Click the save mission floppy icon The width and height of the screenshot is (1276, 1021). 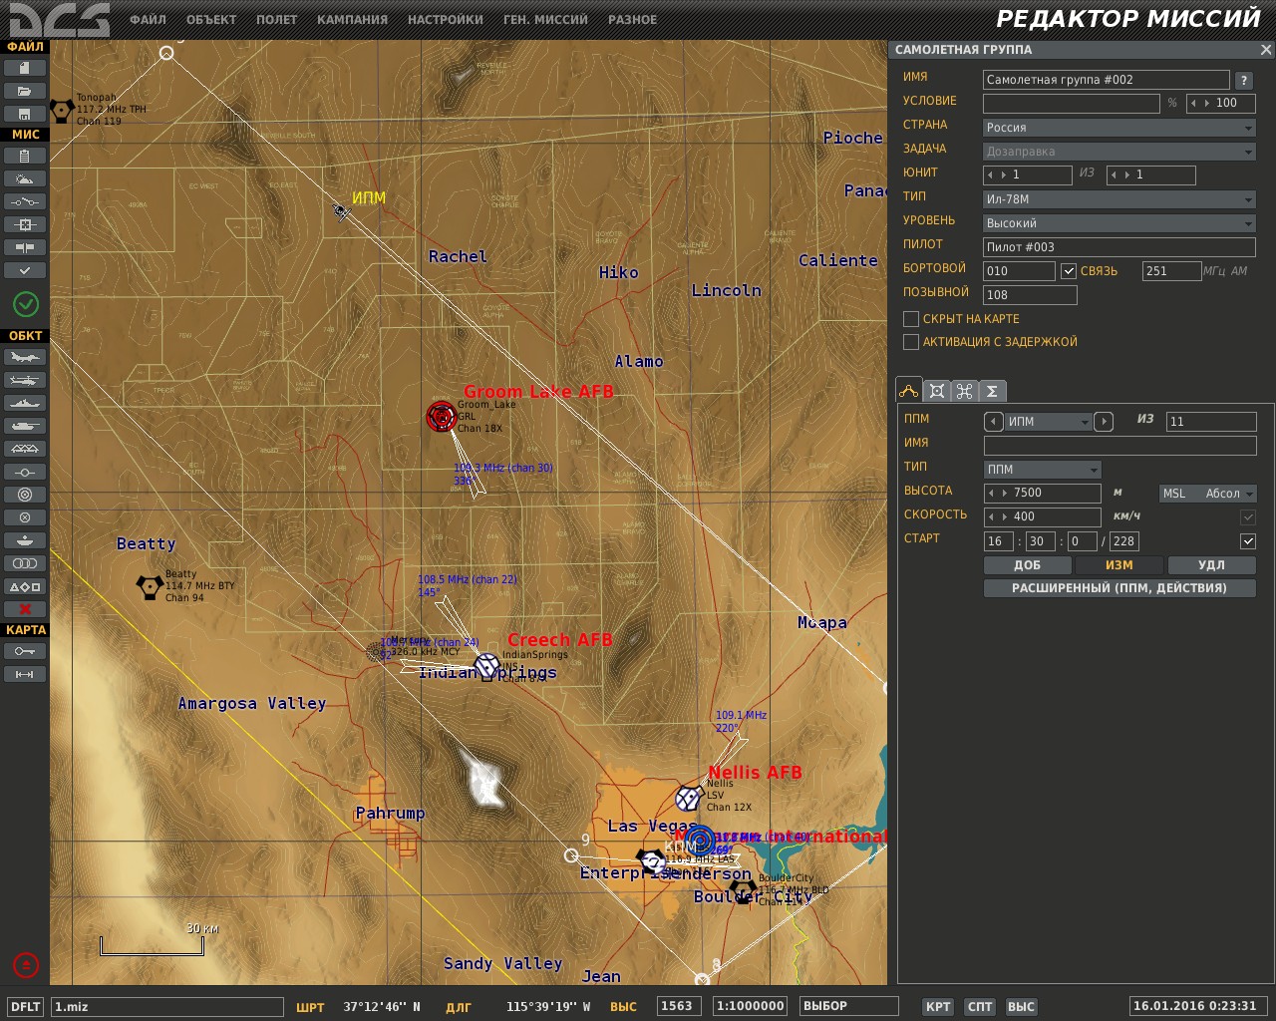tap(25, 114)
